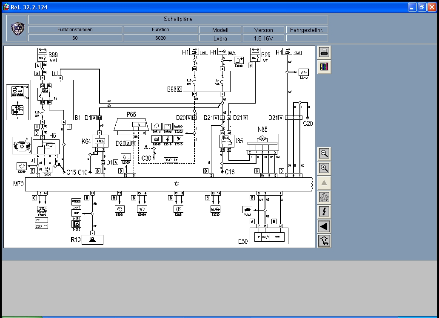Open engine bay location thumbnail near H5

click(x=22, y=145)
